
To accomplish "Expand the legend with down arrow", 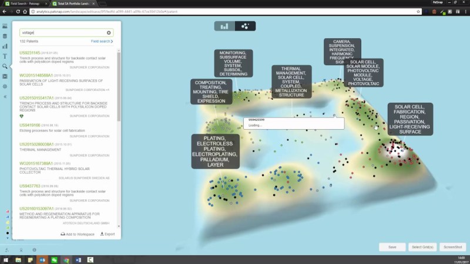I will [x=8, y=238].
